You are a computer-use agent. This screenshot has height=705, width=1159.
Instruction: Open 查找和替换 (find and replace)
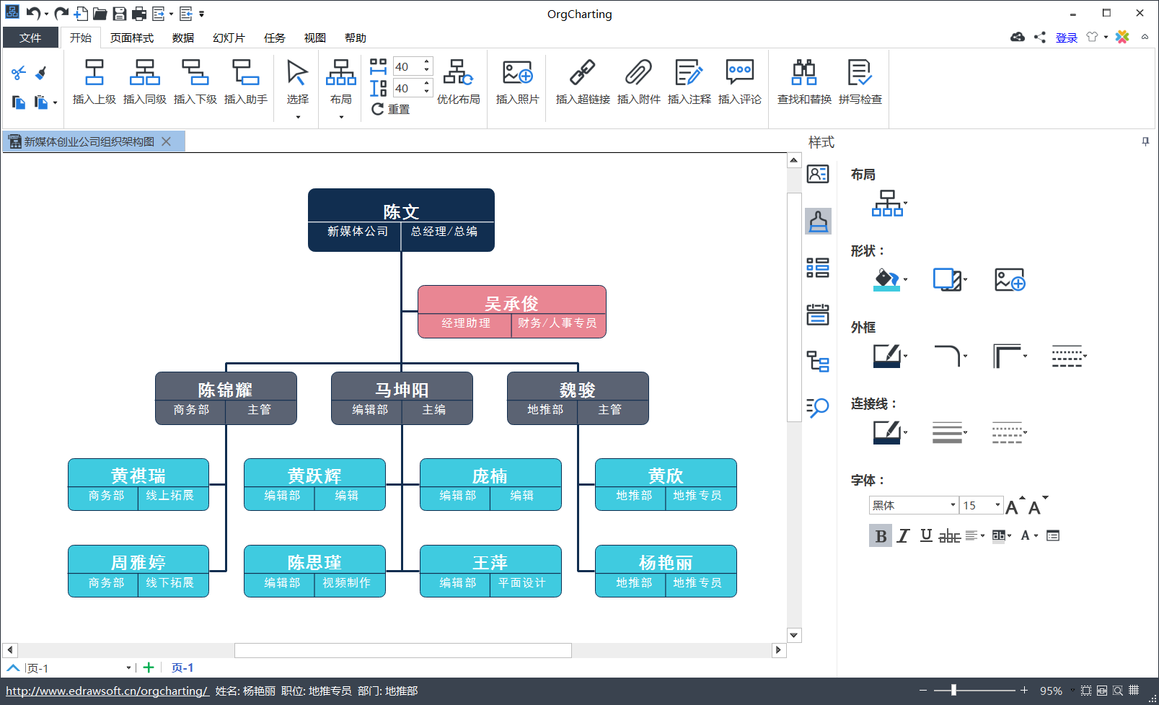pos(804,81)
